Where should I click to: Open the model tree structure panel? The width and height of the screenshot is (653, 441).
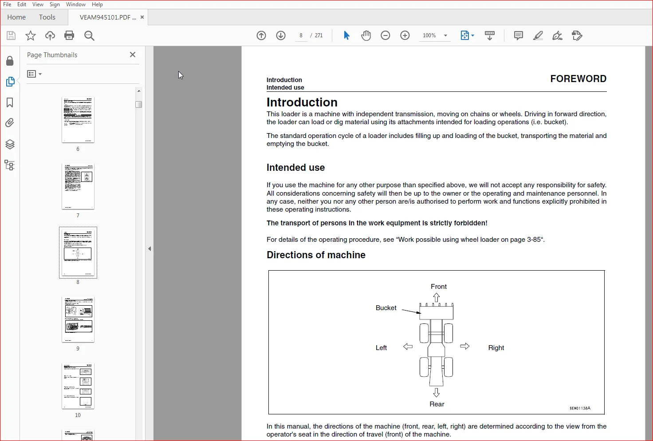[10, 165]
